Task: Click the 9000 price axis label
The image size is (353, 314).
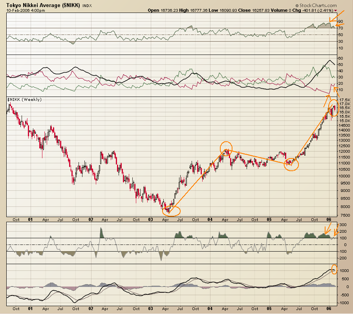Action: point(346,191)
